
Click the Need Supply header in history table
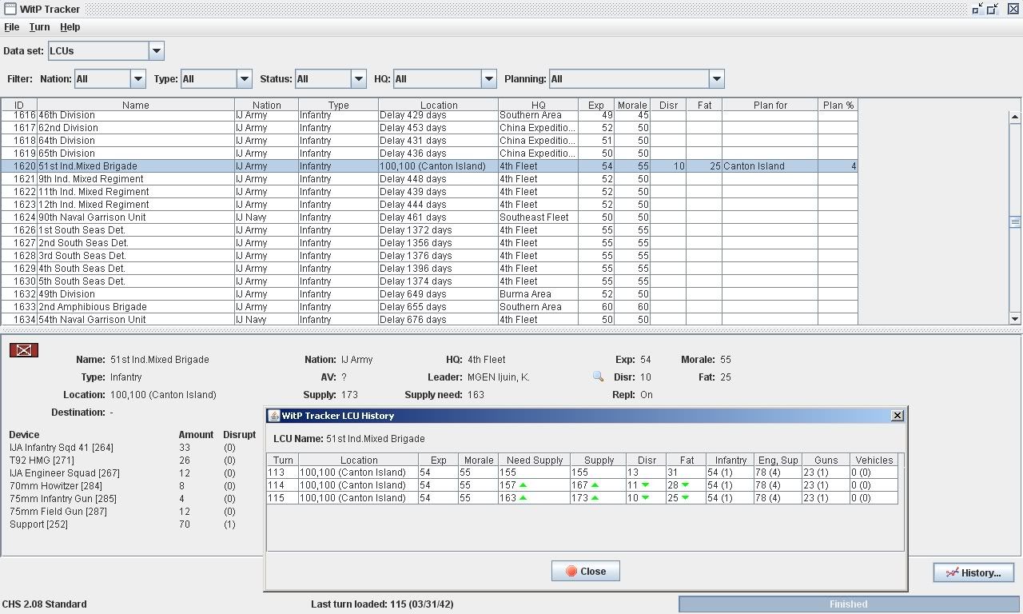click(535, 460)
